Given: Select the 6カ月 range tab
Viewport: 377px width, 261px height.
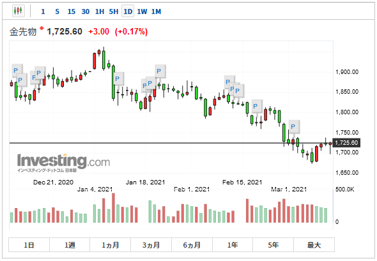Looking at the screenshot, I should tap(192, 245).
